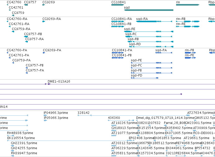Click the sqd-PD CDS label
Screen dimensions: 215x157
pos(136,75)
